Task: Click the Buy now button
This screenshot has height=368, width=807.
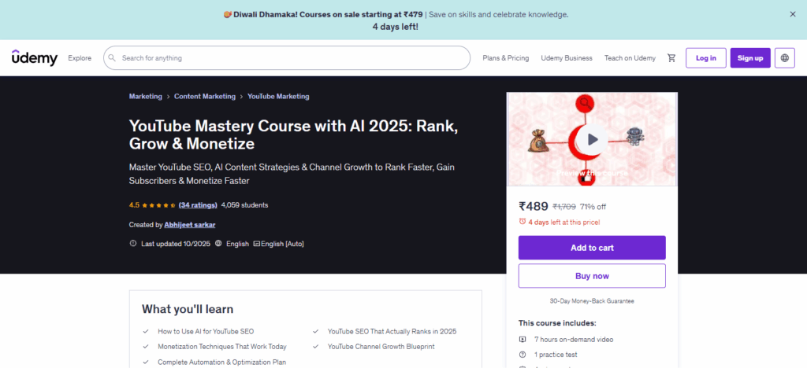Action: point(592,276)
